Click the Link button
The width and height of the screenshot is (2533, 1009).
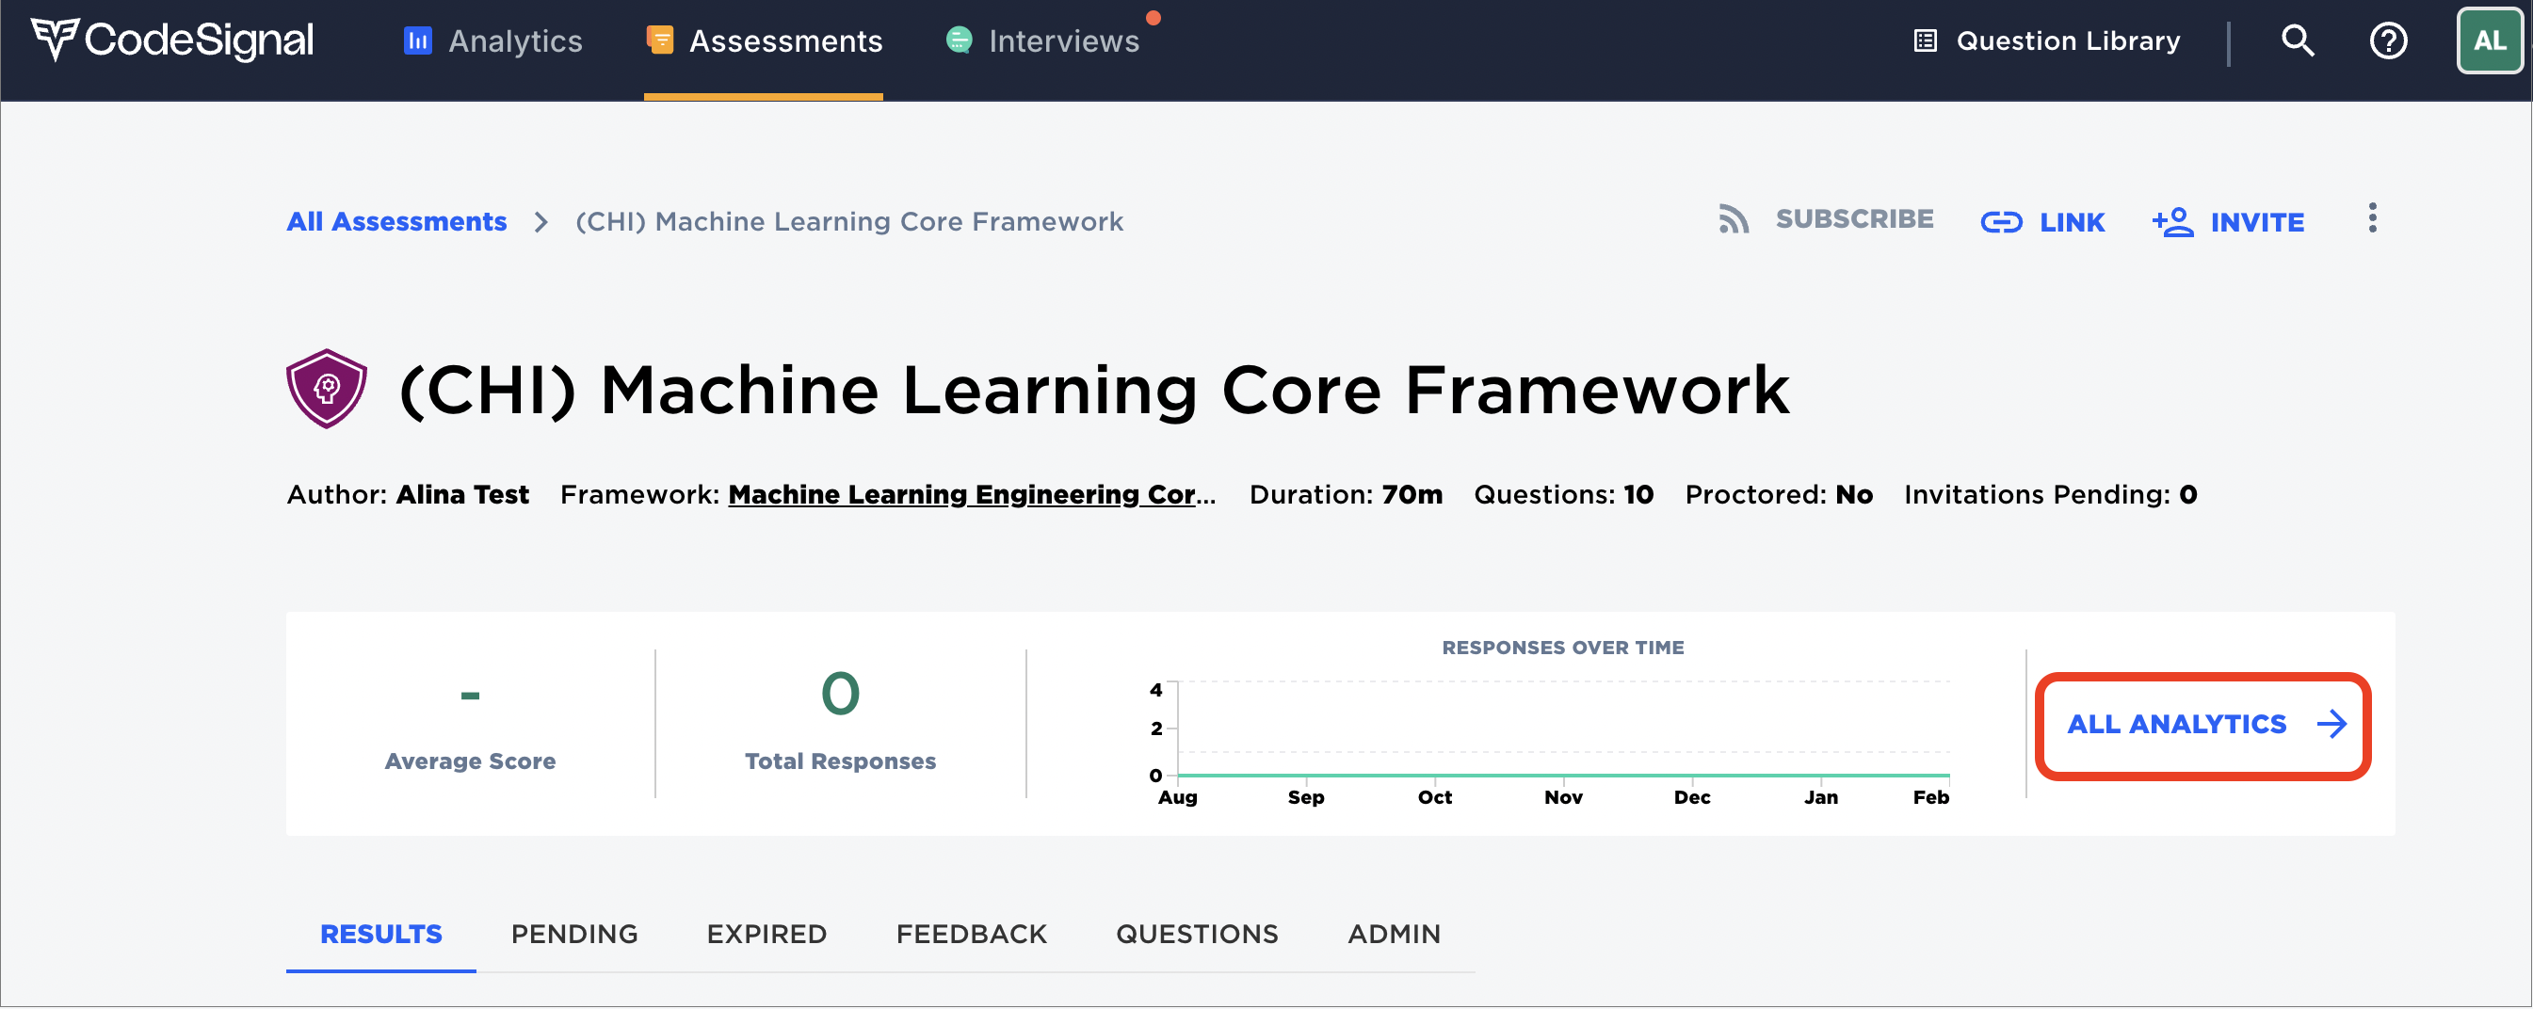[x=2042, y=223]
